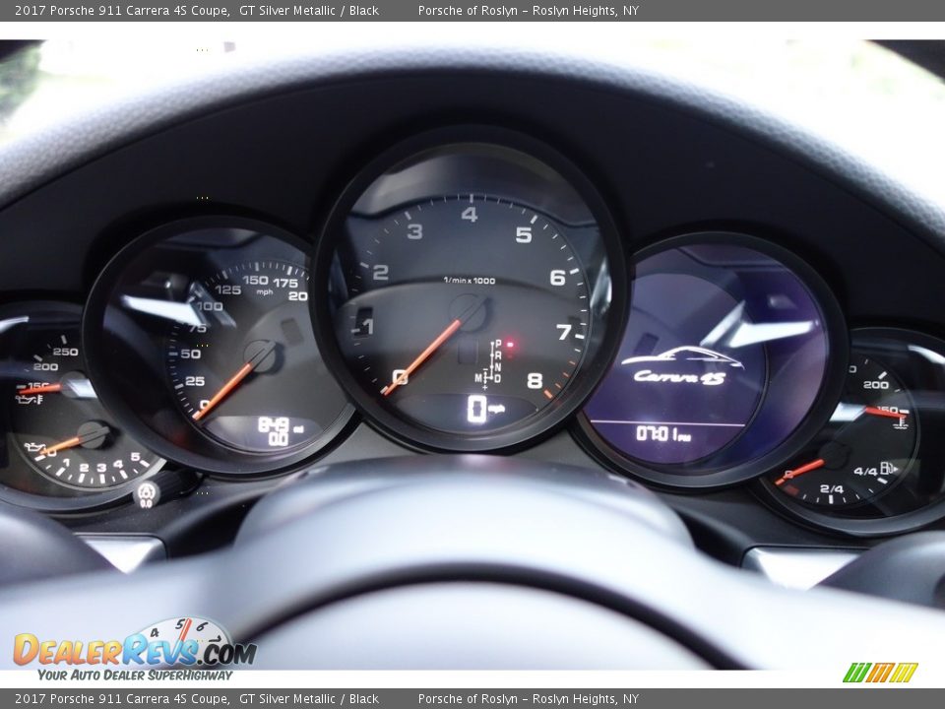Screen dimensions: 945x709
Task: Click the thermometer symbol on the right gauge
Action: [x=899, y=422]
